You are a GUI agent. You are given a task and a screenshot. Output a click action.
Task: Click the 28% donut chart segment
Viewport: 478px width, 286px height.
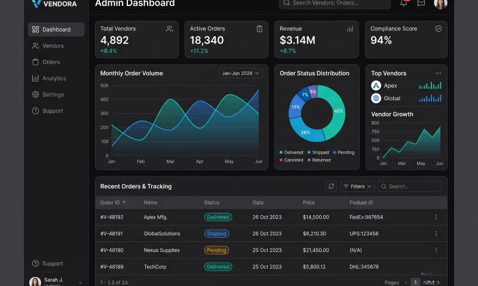305,132
